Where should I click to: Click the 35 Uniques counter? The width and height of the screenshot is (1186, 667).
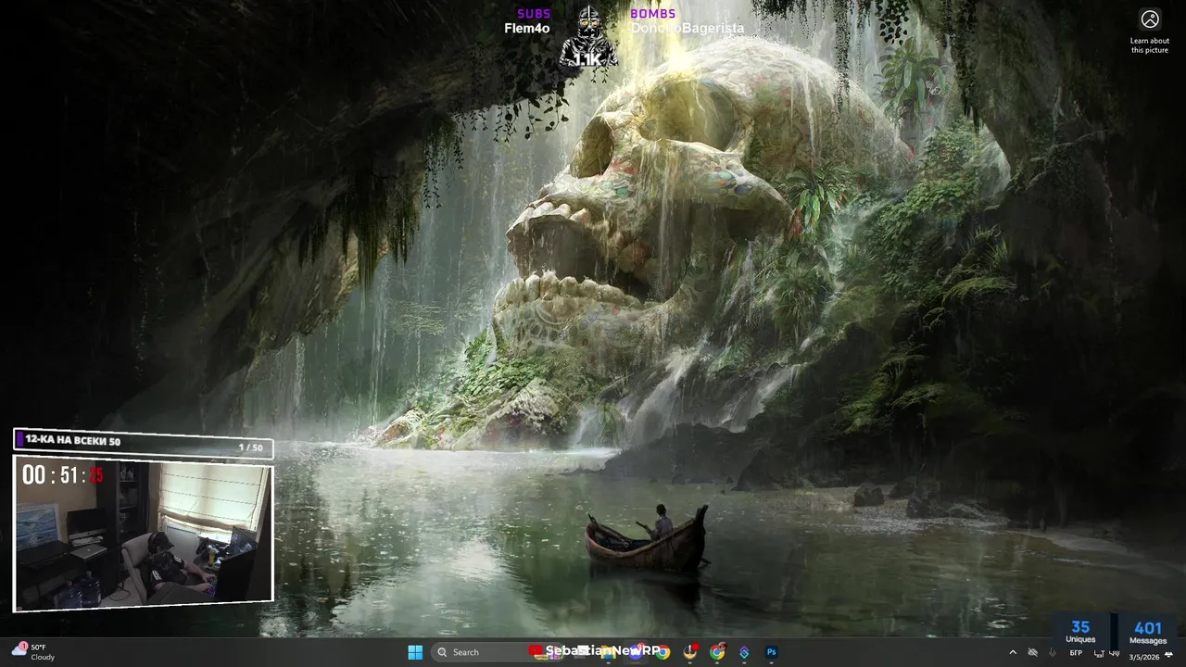click(1080, 632)
